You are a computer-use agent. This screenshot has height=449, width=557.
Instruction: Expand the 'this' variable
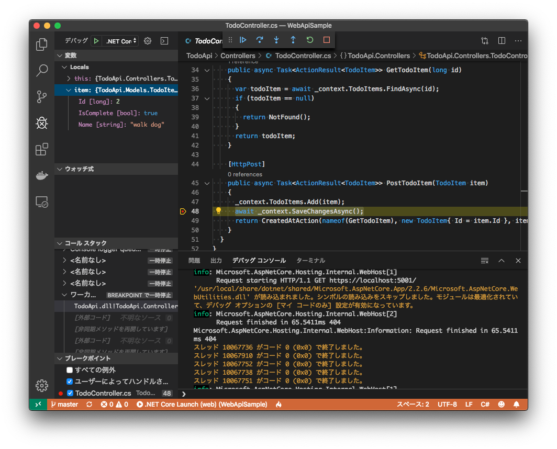69,78
